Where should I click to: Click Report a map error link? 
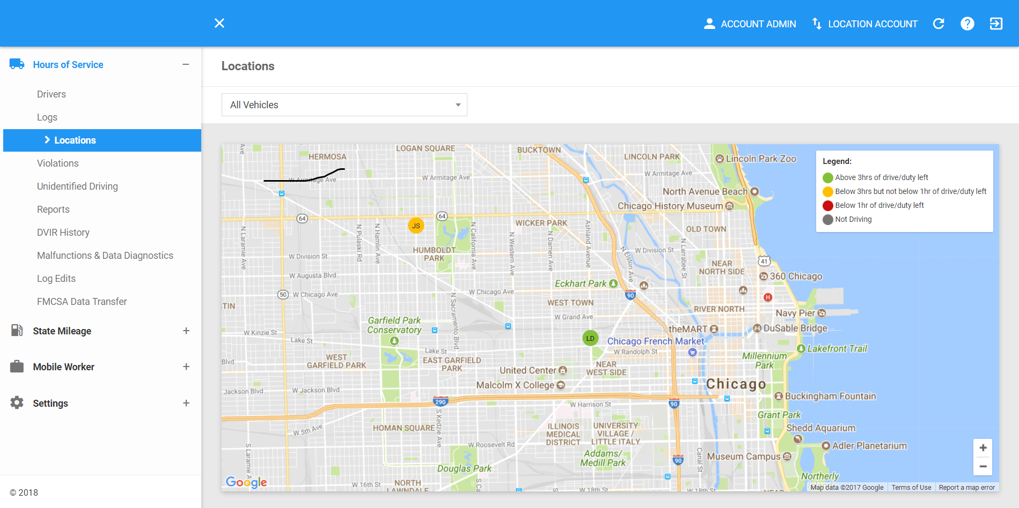[x=967, y=488]
